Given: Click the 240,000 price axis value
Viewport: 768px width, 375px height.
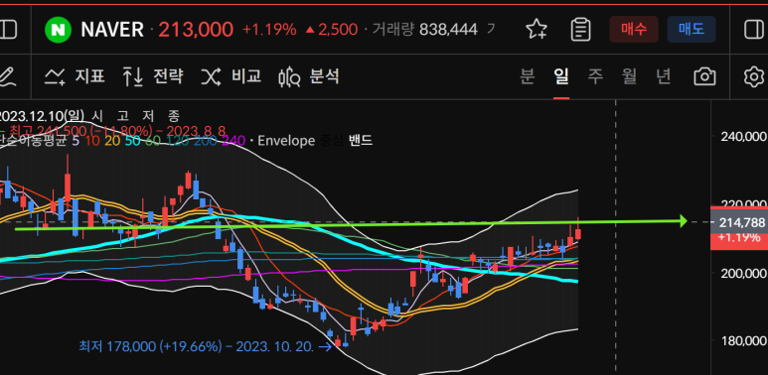Looking at the screenshot, I should [x=744, y=136].
